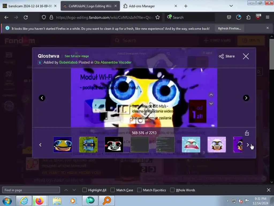Viewport: 274px width, 206px height.
Task: Select the green mirrored face thumbnail
Action: (x=88, y=145)
